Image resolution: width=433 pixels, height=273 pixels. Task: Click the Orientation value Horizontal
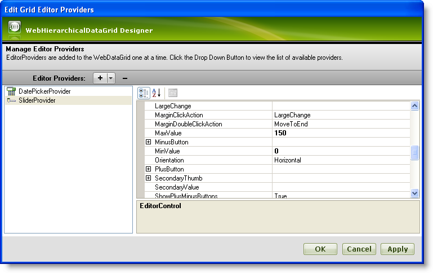(341, 160)
